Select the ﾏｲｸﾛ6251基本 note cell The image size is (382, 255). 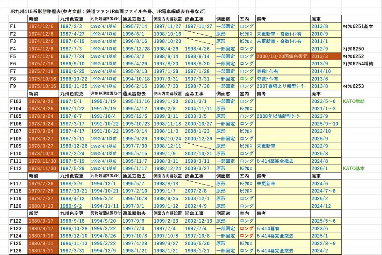358,26
